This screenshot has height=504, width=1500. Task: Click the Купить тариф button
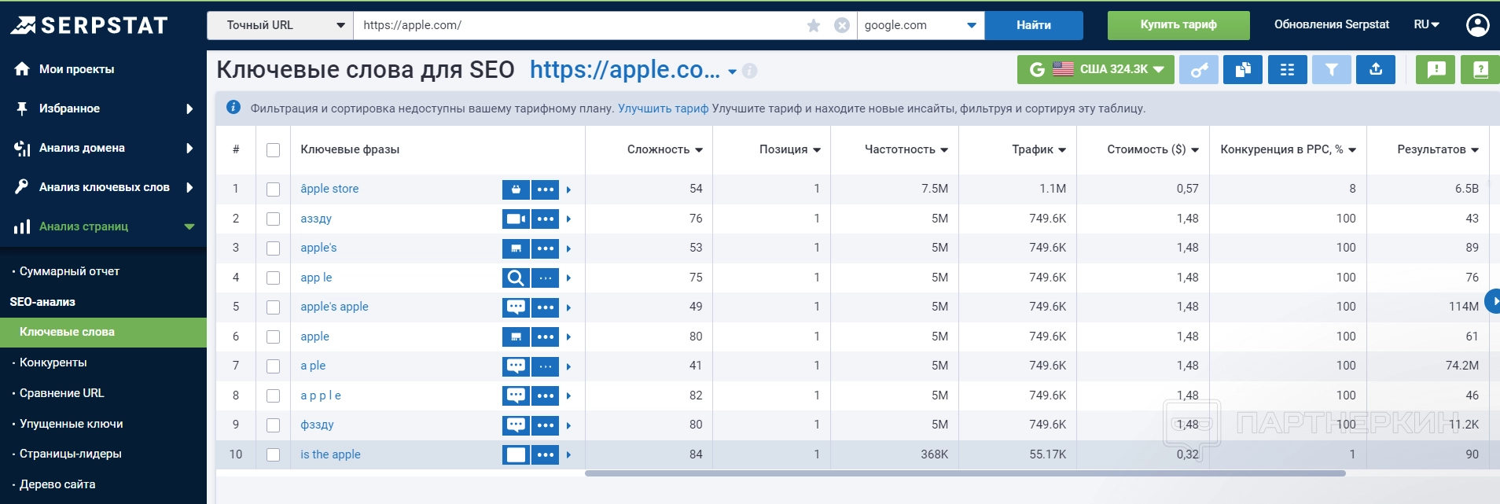point(1178,25)
